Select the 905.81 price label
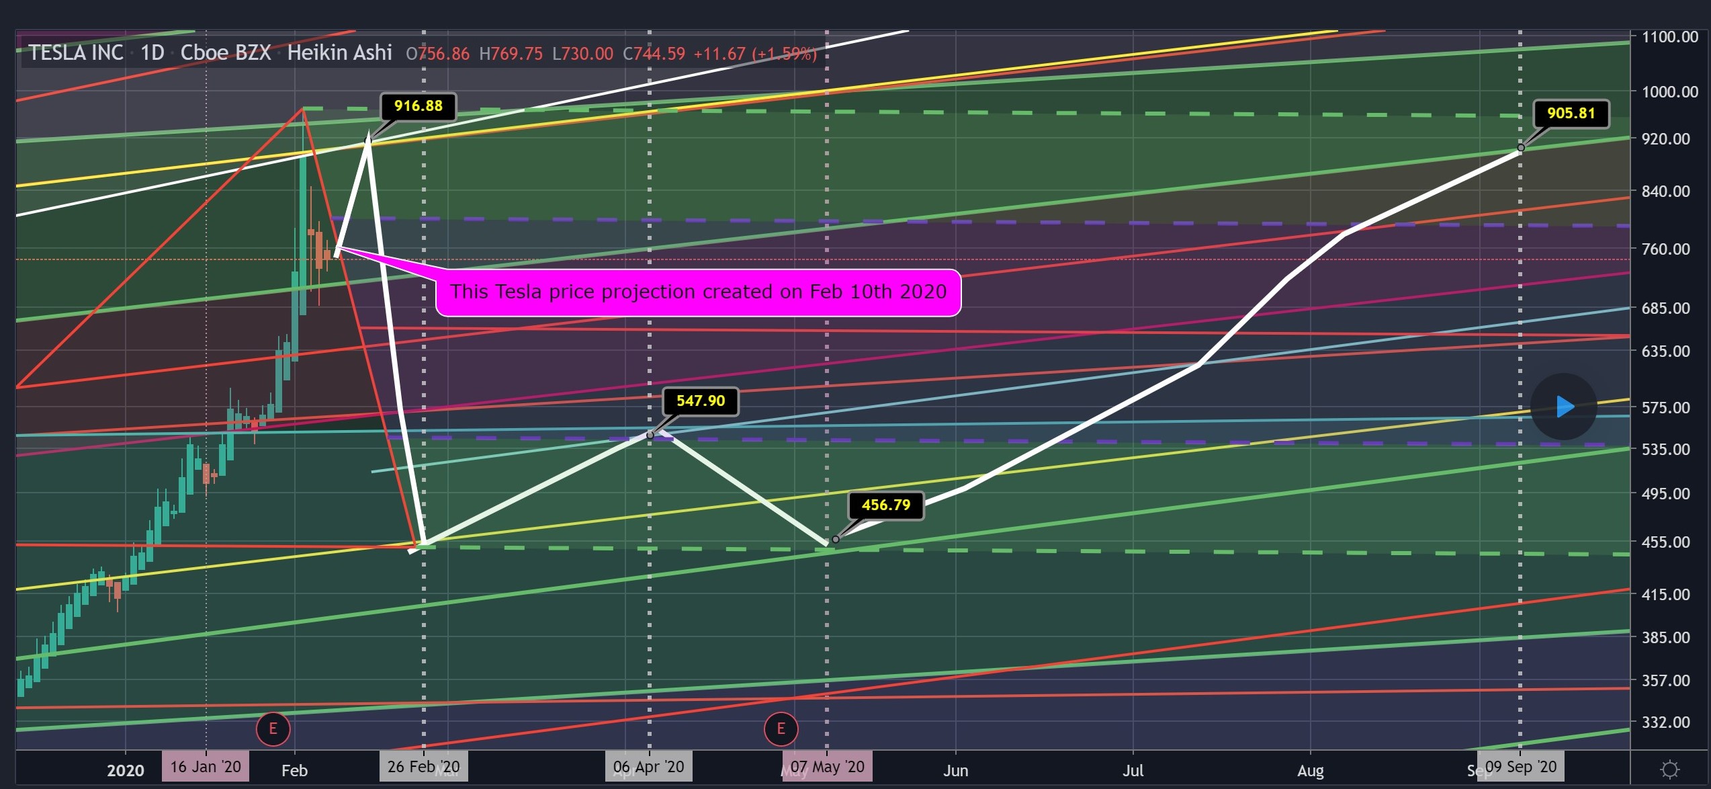1711x789 pixels. click(1571, 114)
